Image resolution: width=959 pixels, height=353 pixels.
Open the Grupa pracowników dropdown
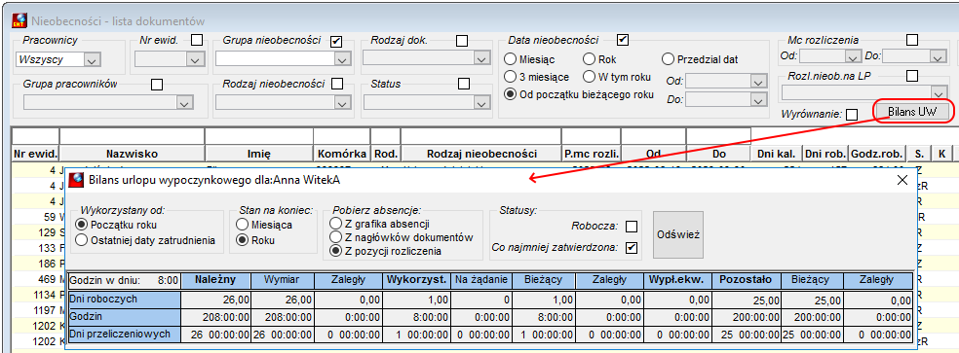(x=185, y=103)
